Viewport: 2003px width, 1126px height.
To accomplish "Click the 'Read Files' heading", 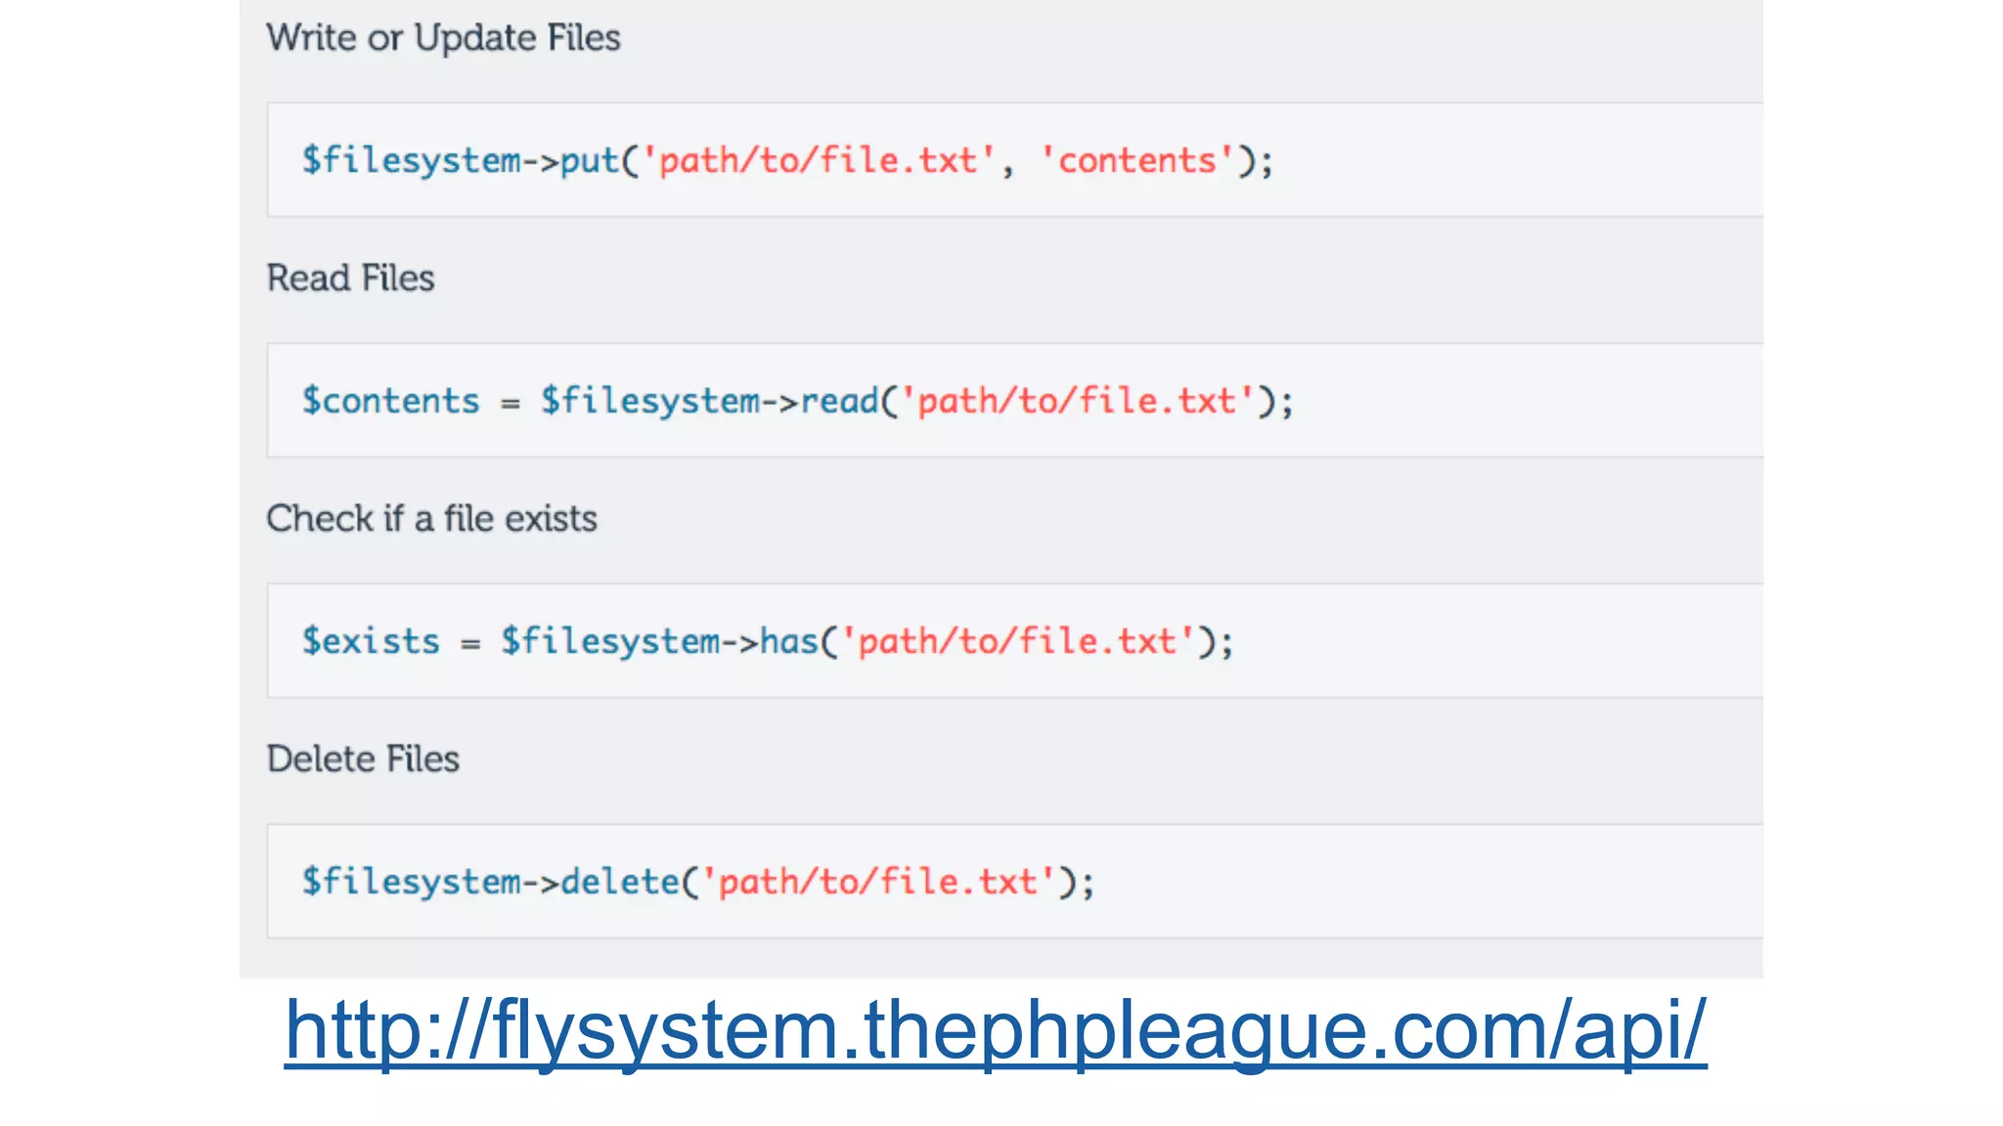I will coord(350,279).
